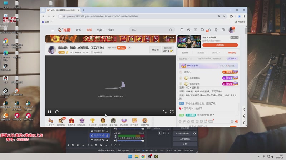
Task: Toggle visibility of 游戏采集 source
Action: [103, 140]
